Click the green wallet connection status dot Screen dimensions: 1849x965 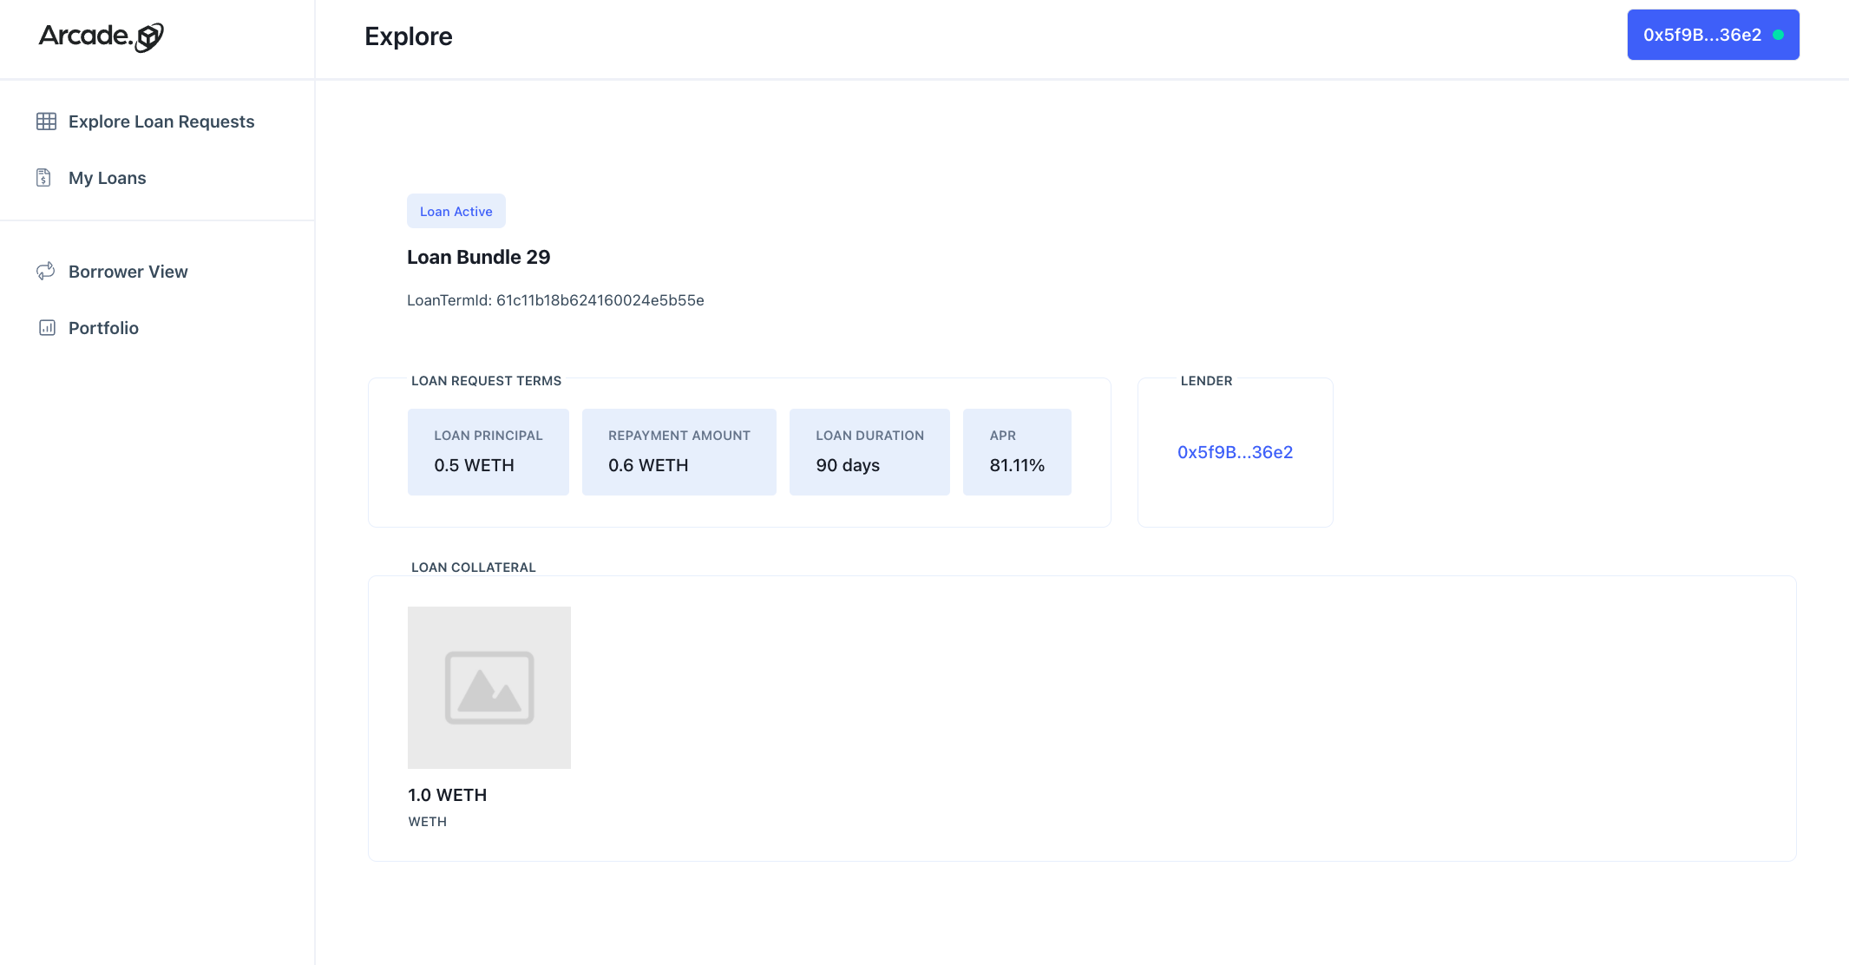pyautogui.click(x=1778, y=35)
